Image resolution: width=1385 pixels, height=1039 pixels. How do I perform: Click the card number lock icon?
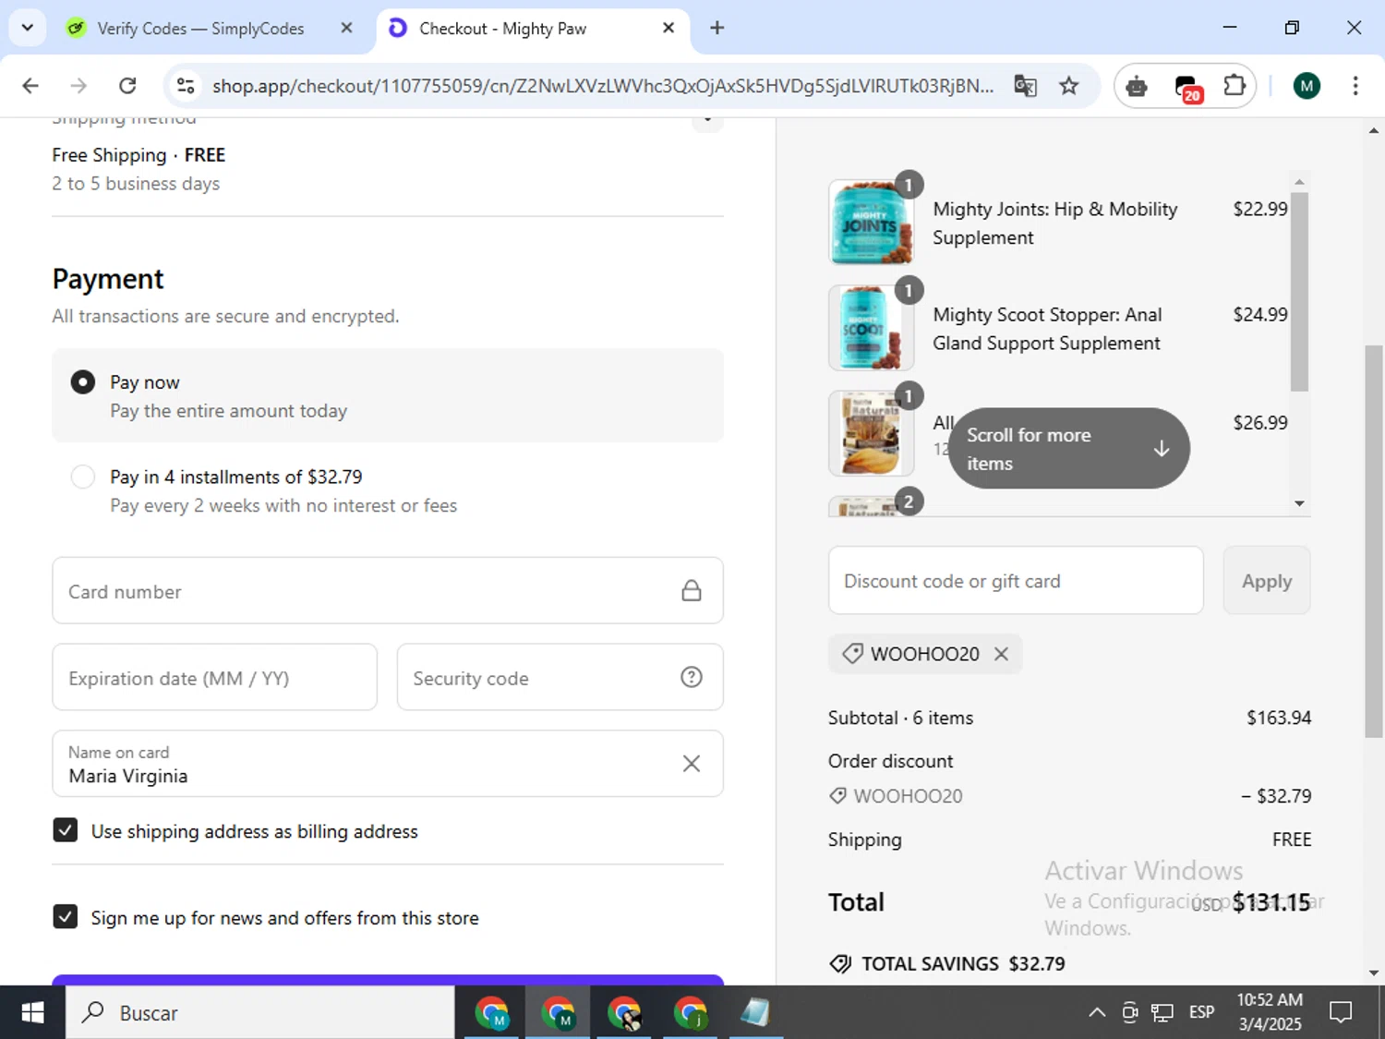point(691,591)
